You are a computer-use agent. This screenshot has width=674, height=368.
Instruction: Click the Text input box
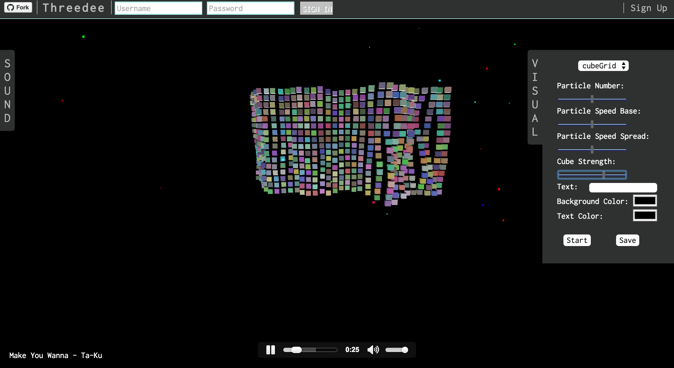(x=623, y=187)
